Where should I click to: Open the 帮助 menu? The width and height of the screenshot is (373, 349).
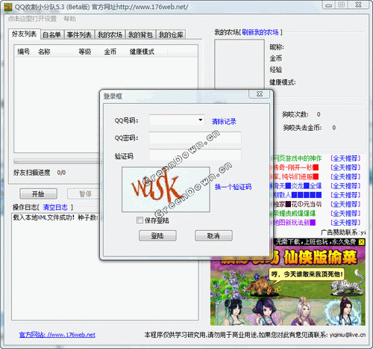coord(69,19)
